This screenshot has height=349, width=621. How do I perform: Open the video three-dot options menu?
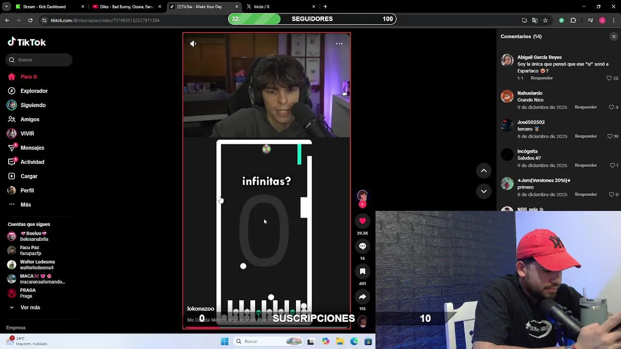[339, 44]
